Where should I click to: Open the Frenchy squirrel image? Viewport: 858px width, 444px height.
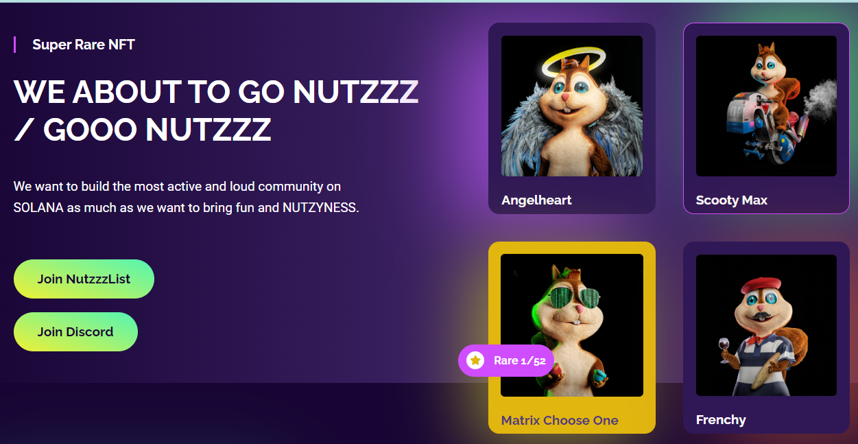pyautogui.click(x=766, y=325)
